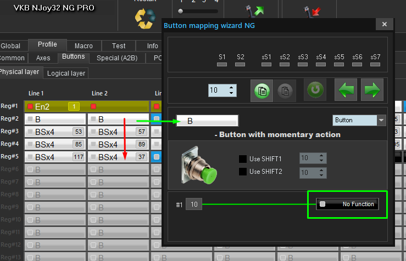This screenshot has height=261, width=406.
Task: Click the green reset circular arrow button
Action: [315, 90]
